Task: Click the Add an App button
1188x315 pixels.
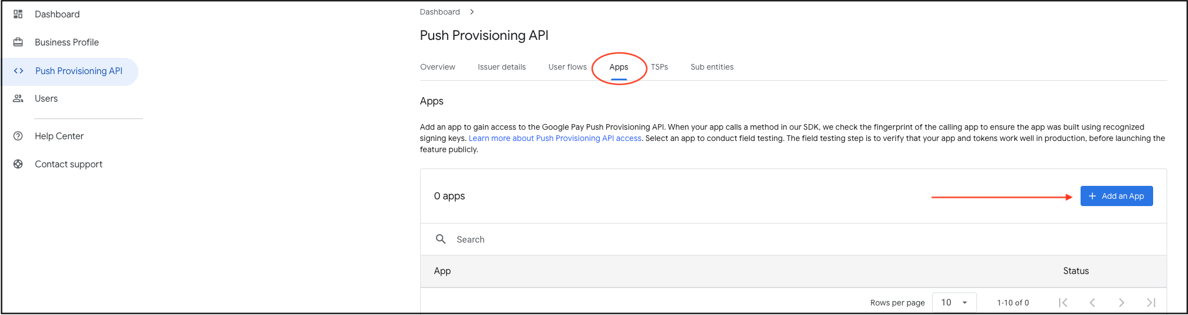Action: coord(1117,196)
